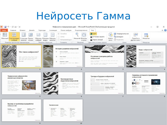
Task: Click Упорядочить все button
Action: pyautogui.click(x=121, y=34)
